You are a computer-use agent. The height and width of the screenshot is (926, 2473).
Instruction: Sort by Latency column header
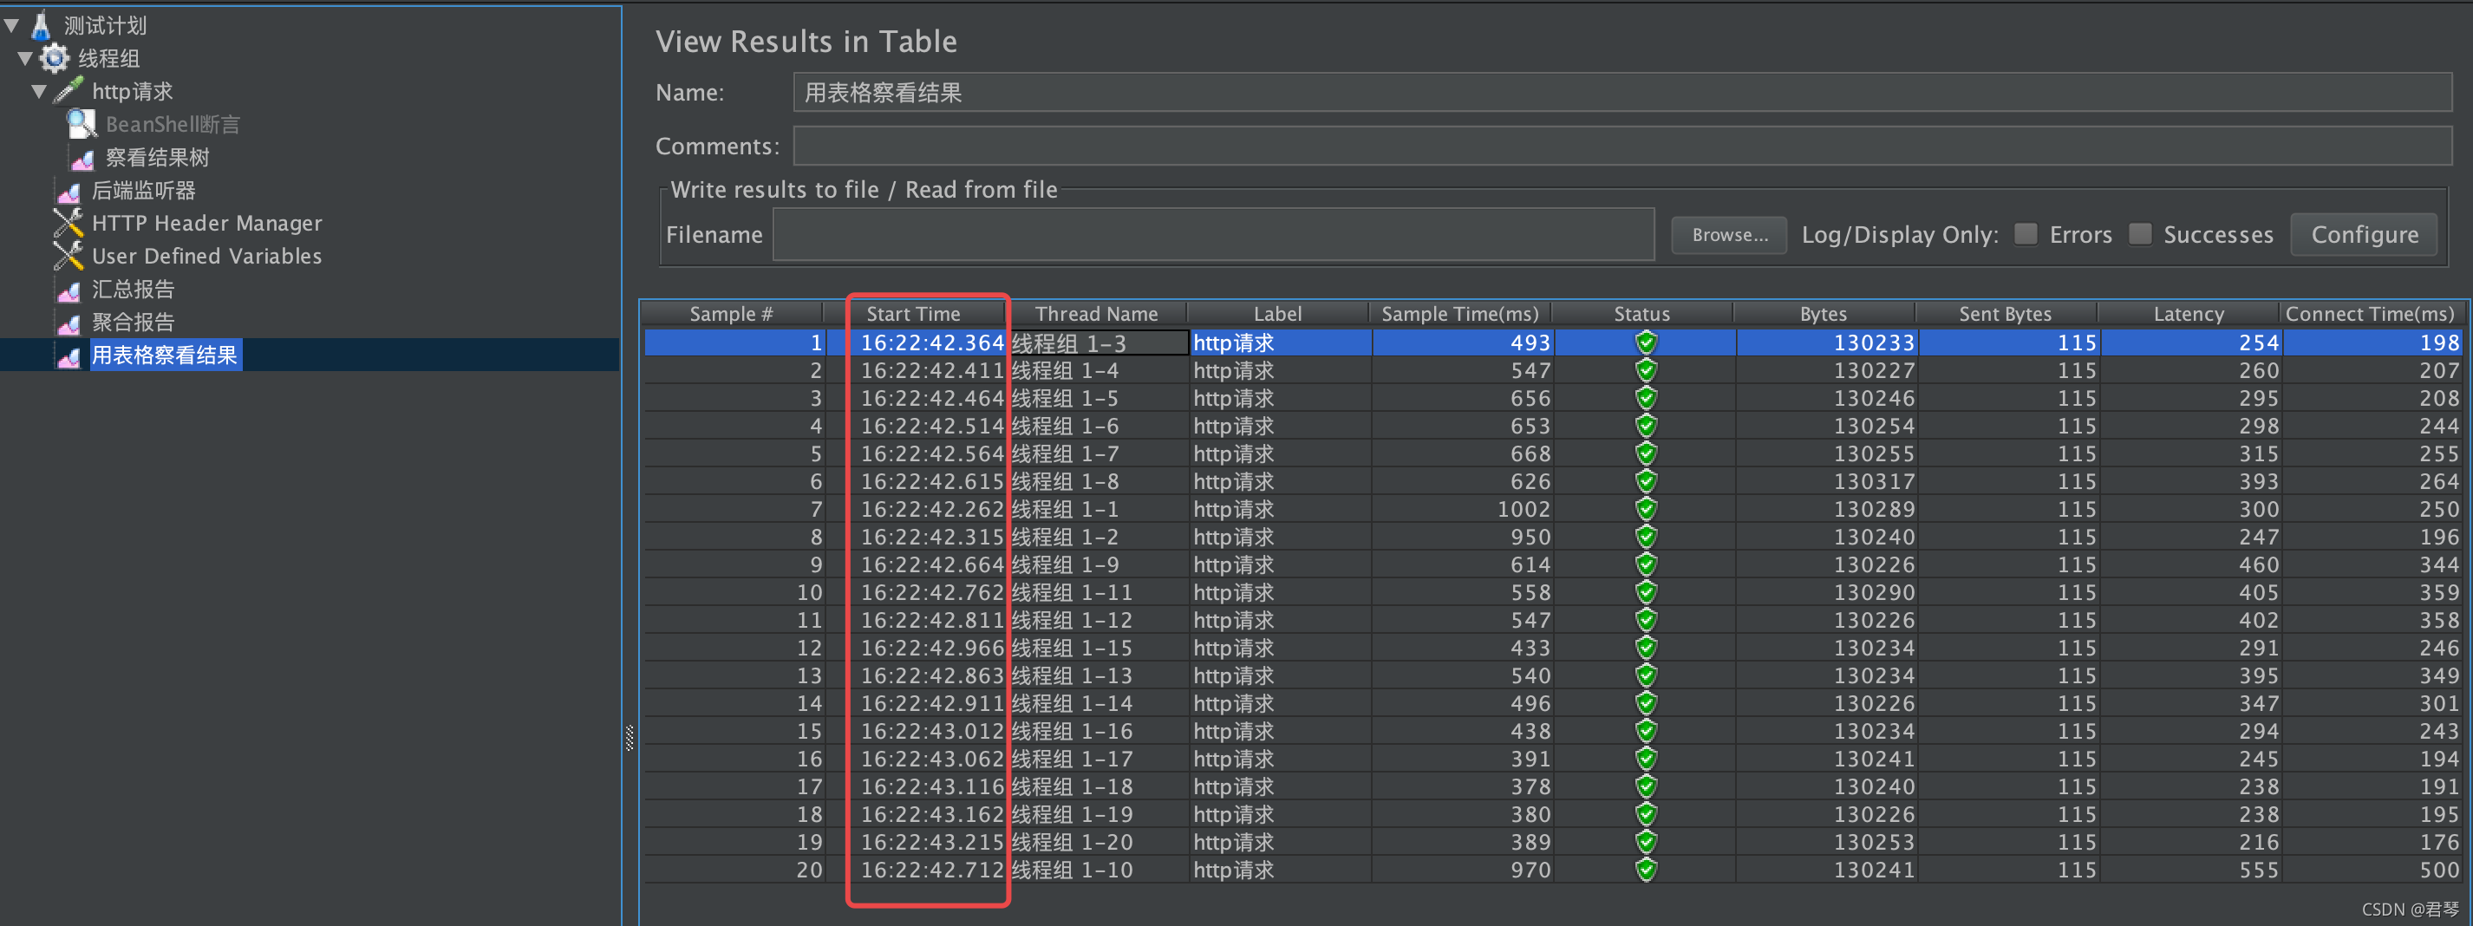[x=2188, y=314]
